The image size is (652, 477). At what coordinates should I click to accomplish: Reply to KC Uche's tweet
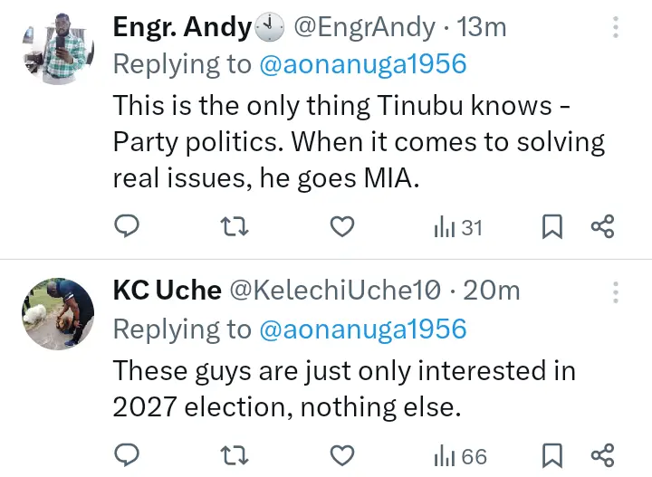(128, 455)
